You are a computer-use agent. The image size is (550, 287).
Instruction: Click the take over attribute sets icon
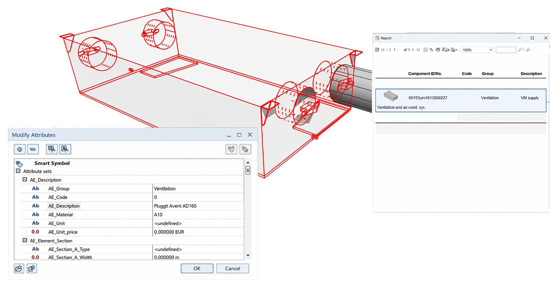point(52,149)
